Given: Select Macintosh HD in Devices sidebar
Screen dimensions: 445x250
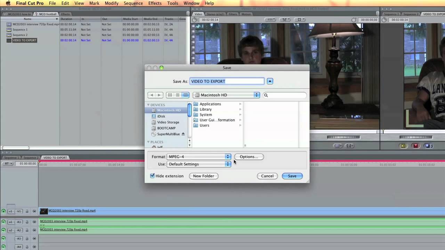Looking at the screenshot, I should [169, 110].
